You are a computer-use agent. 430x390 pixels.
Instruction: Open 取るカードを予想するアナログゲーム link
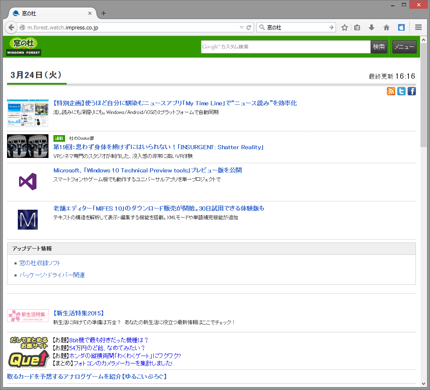(87, 377)
